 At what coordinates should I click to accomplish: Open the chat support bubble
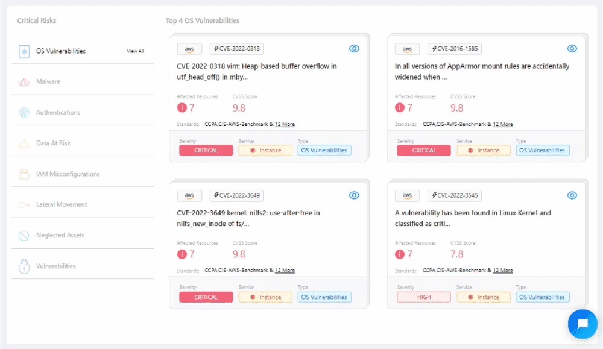coord(582,324)
